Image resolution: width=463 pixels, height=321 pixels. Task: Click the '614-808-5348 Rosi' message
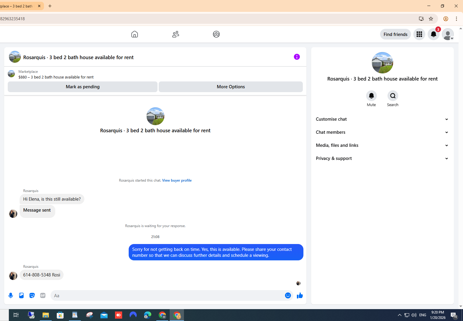42,275
